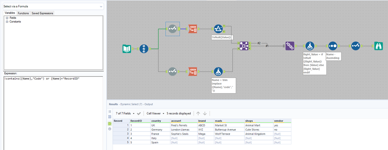This screenshot has height=150, width=388.
Task: Click the down arrow in Results toolbar
Action: [x=205, y=114]
